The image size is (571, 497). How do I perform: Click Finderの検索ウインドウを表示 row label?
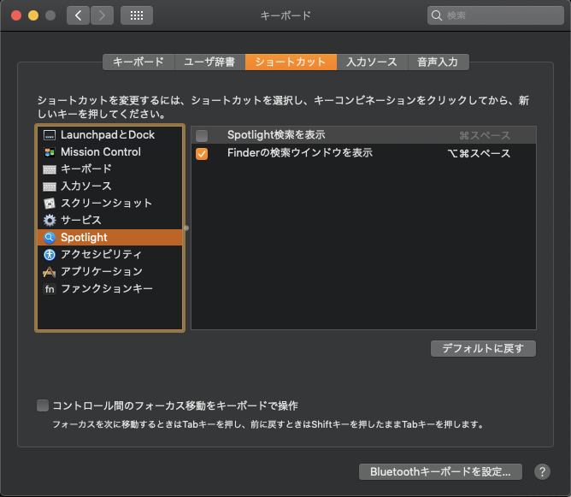pyautogui.click(x=300, y=153)
